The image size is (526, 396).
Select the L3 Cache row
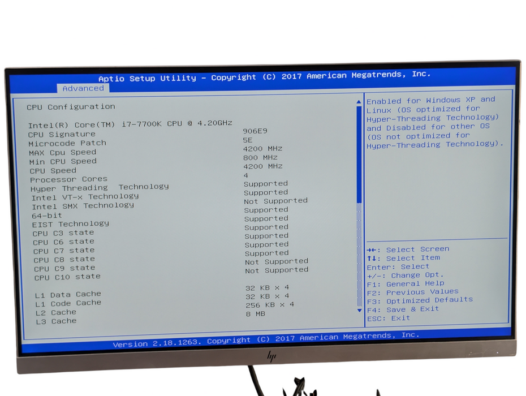point(150,317)
